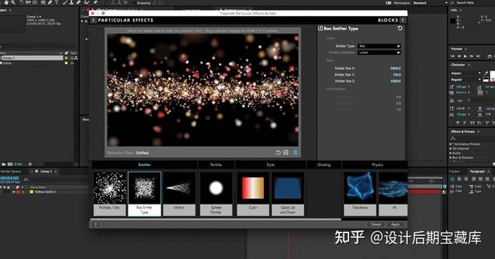Click the white fill color swatch in Character
The height and width of the screenshot is (259, 495).
pyautogui.click(x=492, y=74)
